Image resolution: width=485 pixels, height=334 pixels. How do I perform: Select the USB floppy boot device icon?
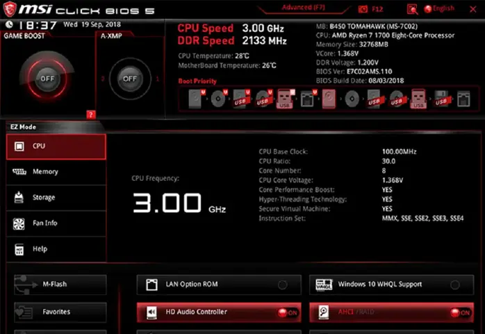coord(441,99)
